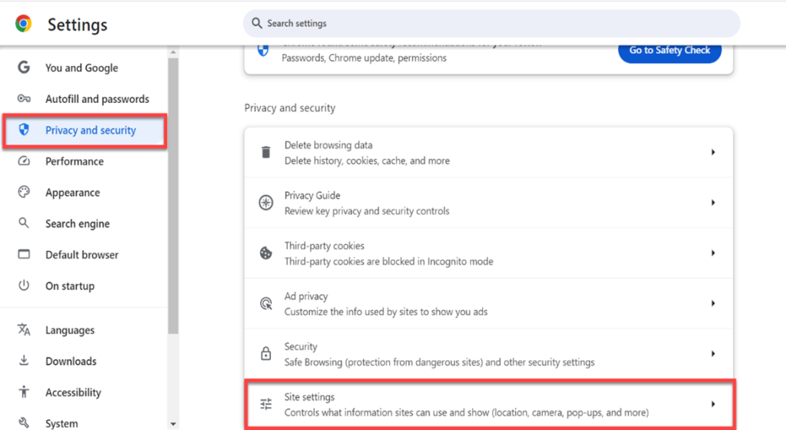Click the wrench icon for System

(x=24, y=422)
